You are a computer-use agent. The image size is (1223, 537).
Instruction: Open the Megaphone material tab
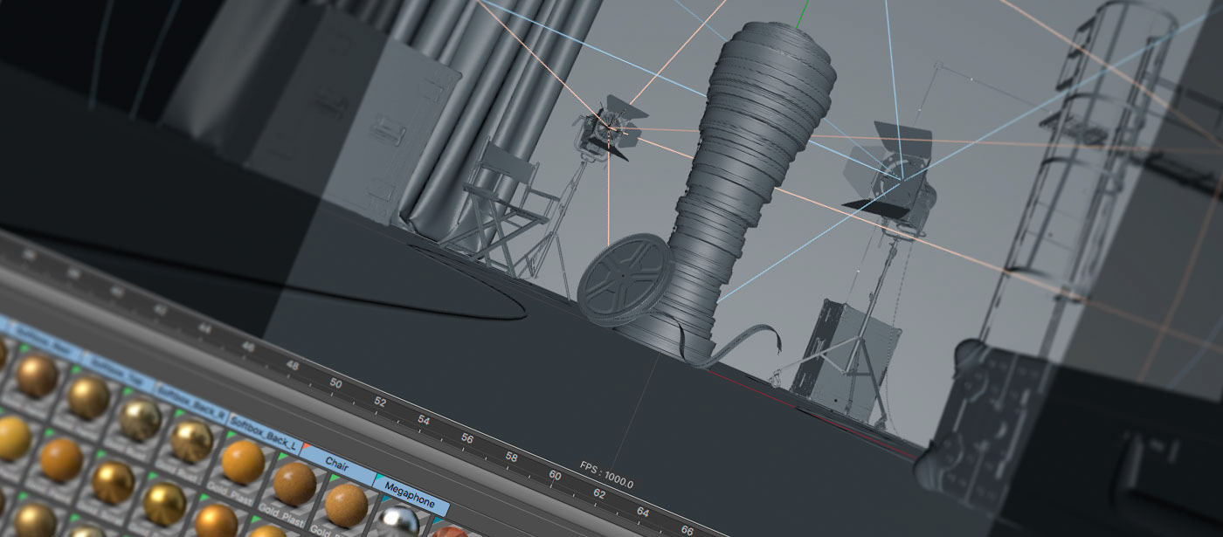point(411,493)
